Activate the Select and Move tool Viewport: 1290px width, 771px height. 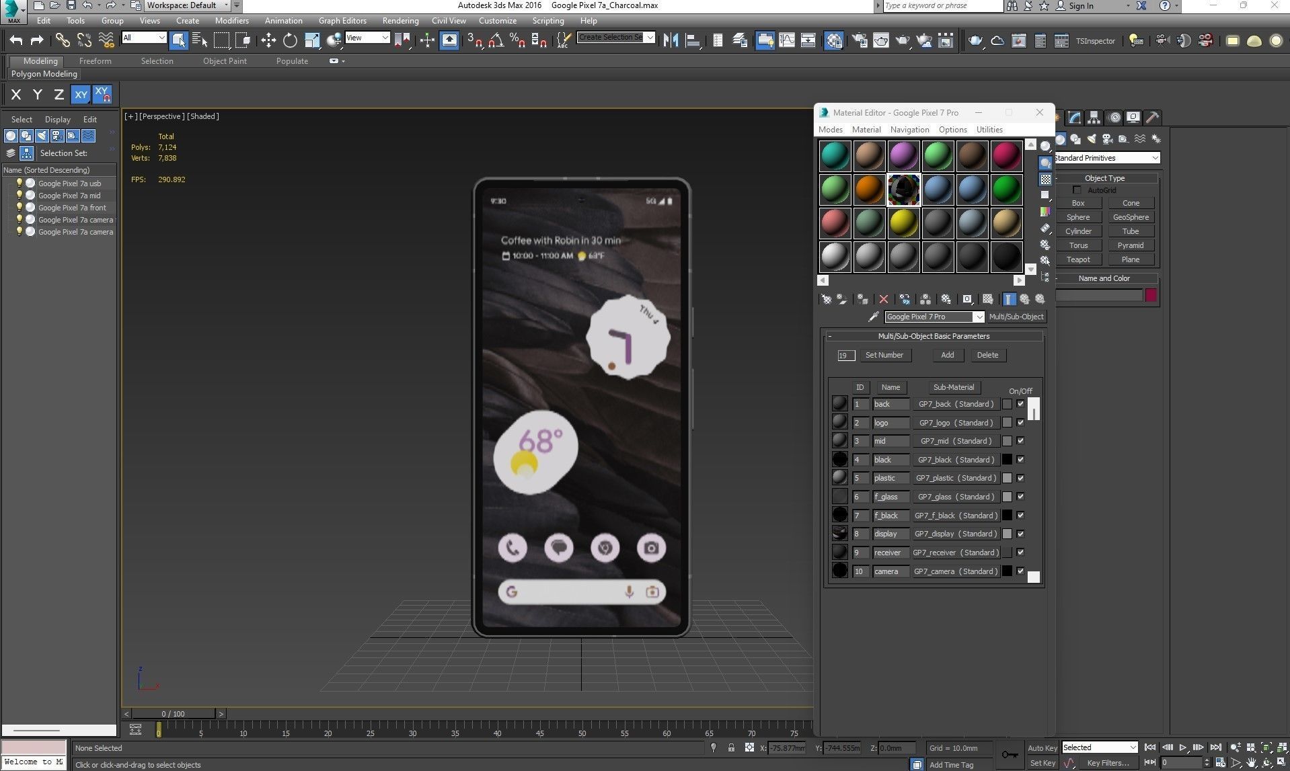coord(268,40)
